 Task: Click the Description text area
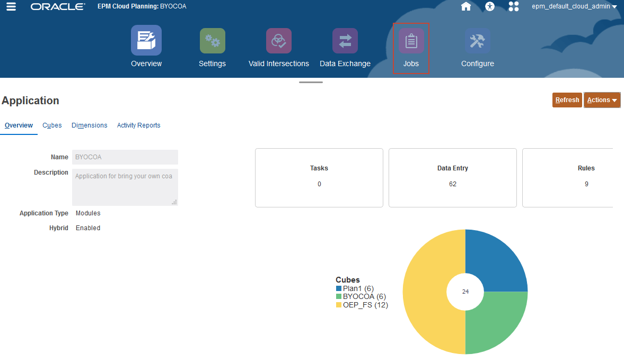click(x=125, y=187)
